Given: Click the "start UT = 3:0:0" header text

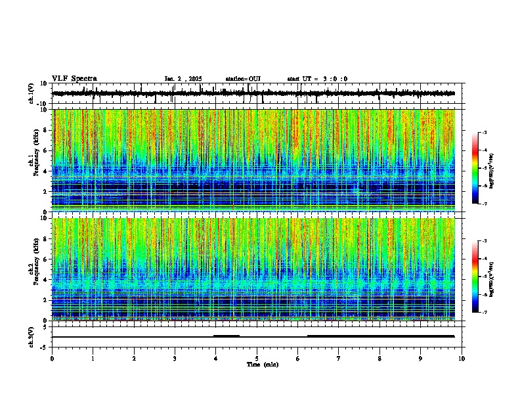Looking at the screenshot, I should pyautogui.click(x=317, y=79).
